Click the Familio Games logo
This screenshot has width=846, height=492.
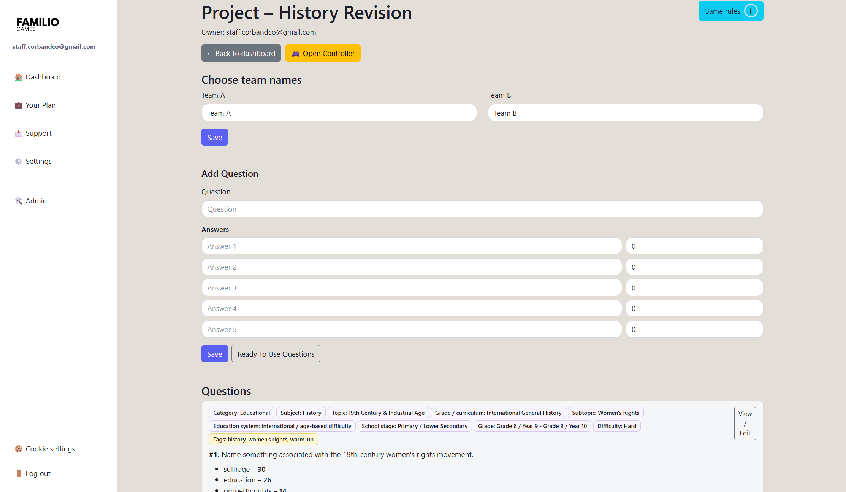click(x=38, y=24)
